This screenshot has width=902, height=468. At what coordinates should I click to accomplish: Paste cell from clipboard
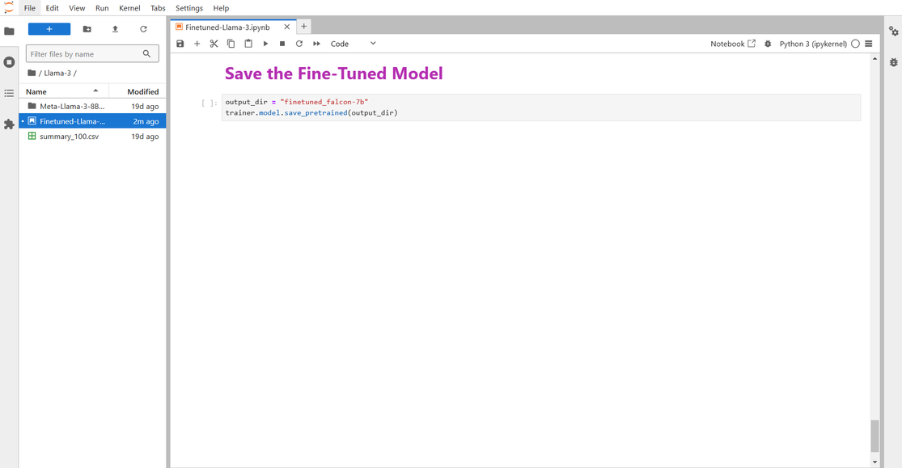(248, 44)
